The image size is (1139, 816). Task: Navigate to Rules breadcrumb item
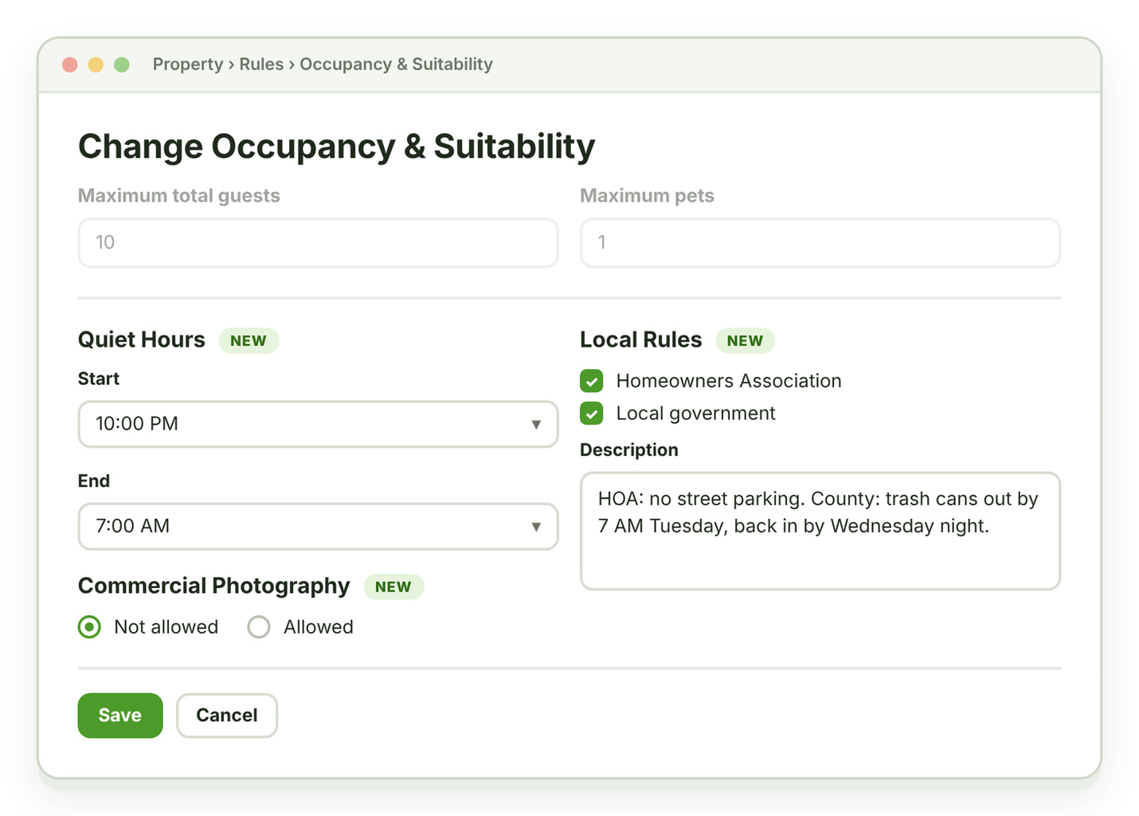click(x=261, y=65)
